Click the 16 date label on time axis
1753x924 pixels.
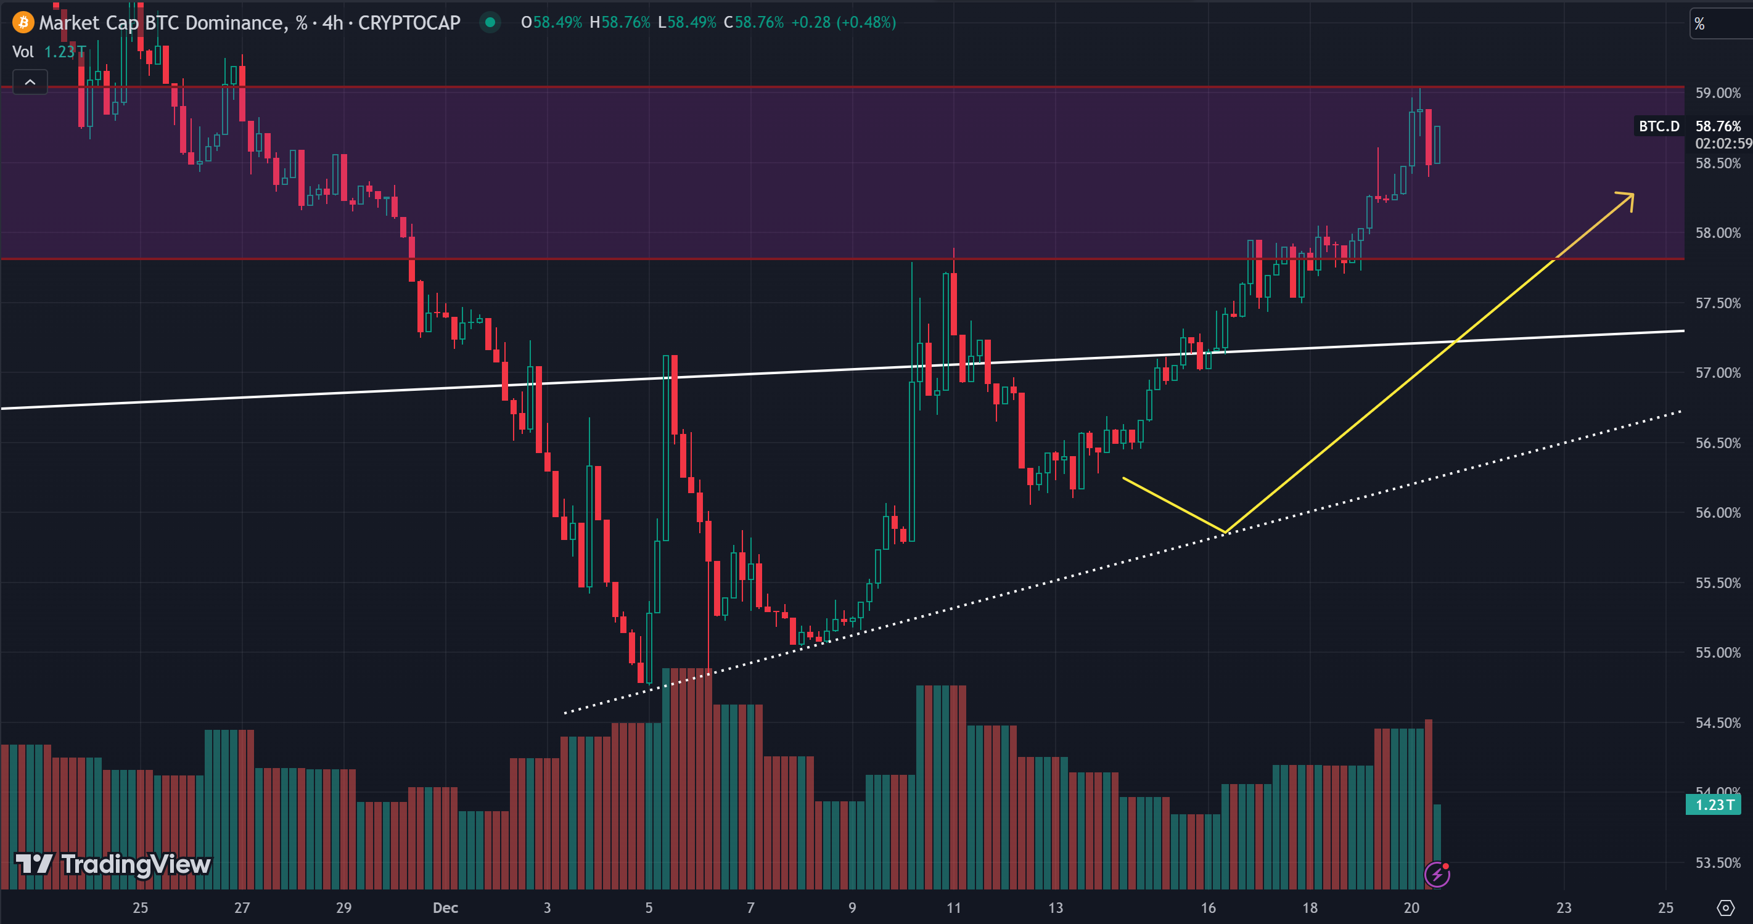pyautogui.click(x=1208, y=908)
